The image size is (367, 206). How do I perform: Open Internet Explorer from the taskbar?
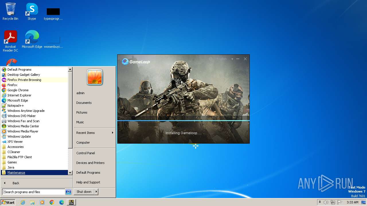(23, 202)
